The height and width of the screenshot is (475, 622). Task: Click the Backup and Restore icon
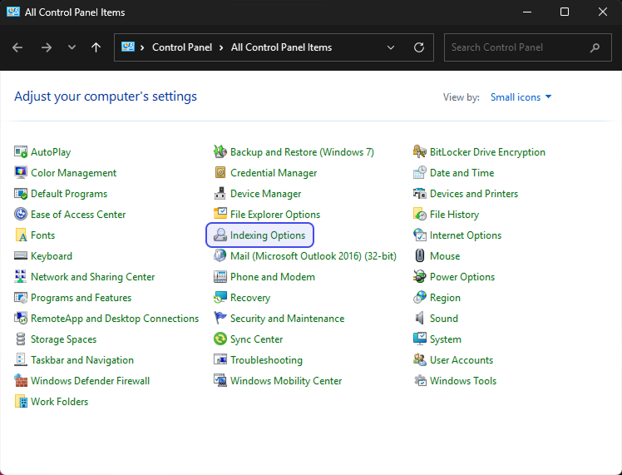tap(220, 152)
